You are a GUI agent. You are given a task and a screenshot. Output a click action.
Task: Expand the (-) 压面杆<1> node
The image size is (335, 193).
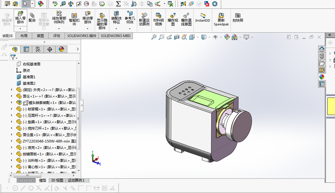pyautogui.click(x=12, y=115)
